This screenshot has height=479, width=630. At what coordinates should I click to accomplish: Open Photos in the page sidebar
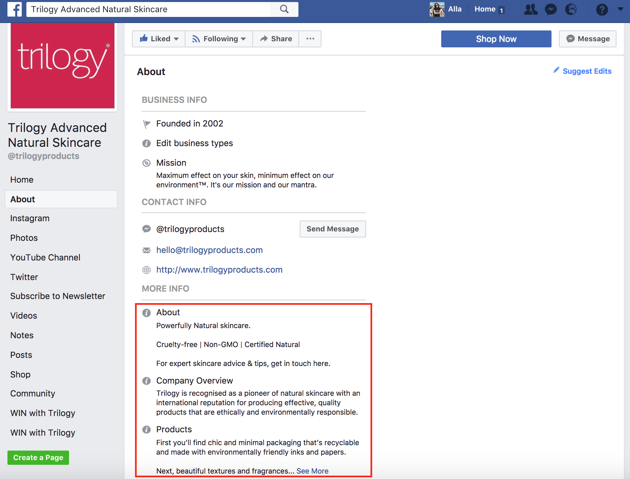(x=24, y=238)
